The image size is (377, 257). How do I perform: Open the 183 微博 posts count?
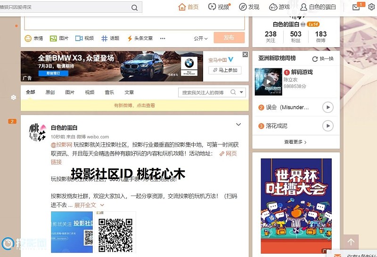click(321, 37)
